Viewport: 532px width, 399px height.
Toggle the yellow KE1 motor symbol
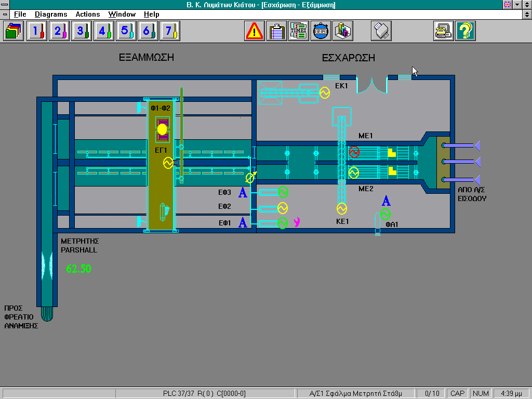[x=341, y=208]
